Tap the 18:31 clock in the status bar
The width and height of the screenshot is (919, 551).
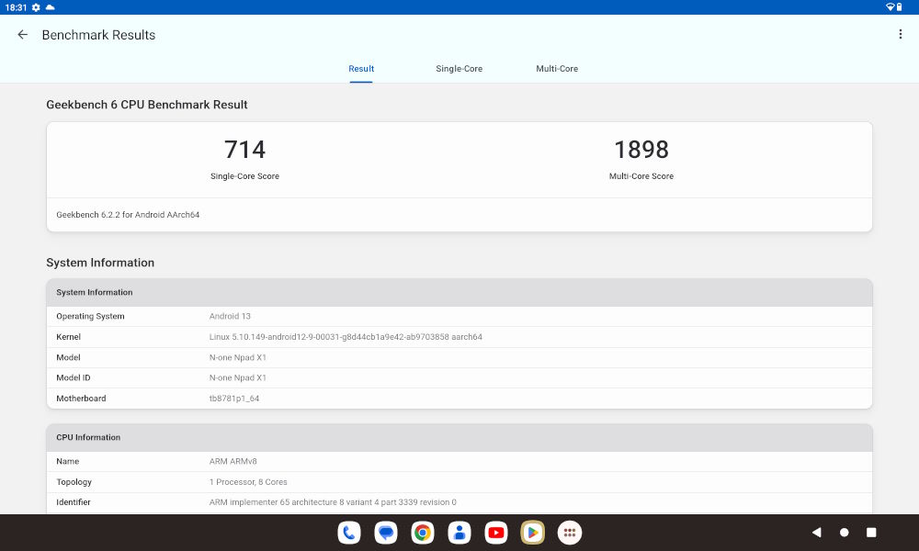[x=16, y=7]
